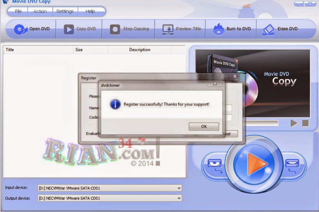This screenshot has width=319, height=212.
Task: Open the Action menu
Action: [x=40, y=11]
